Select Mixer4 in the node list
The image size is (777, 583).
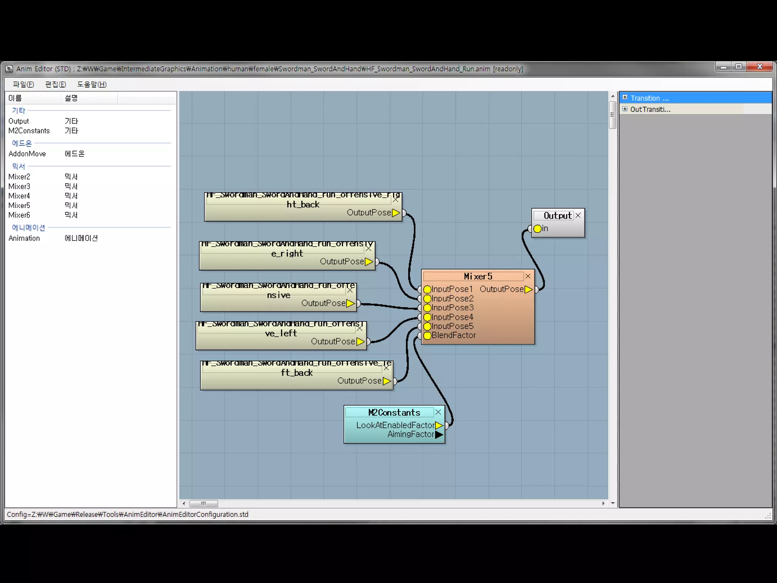click(x=19, y=196)
